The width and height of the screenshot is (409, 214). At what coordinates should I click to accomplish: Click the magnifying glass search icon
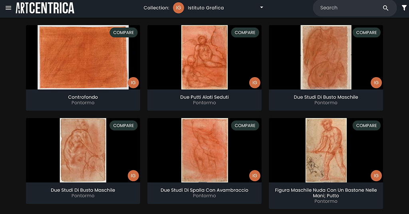(385, 8)
